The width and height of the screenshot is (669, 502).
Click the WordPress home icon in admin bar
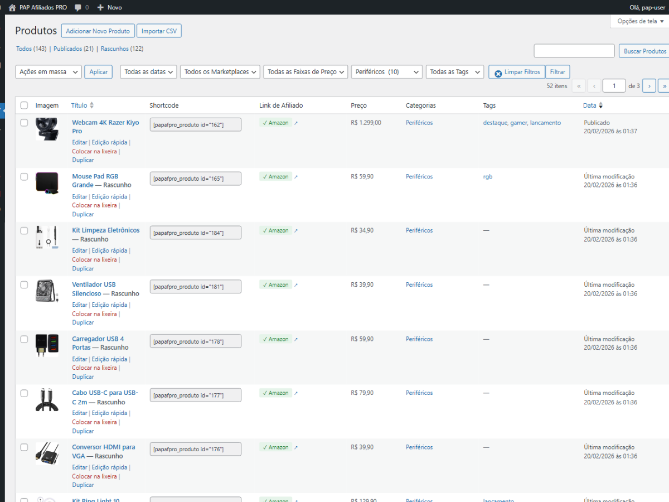click(12, 7)
